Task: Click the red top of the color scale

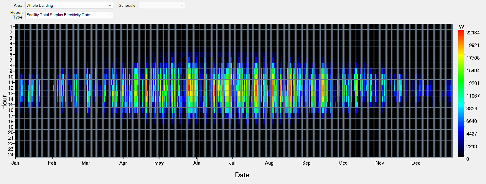Action: pos(461,32)
